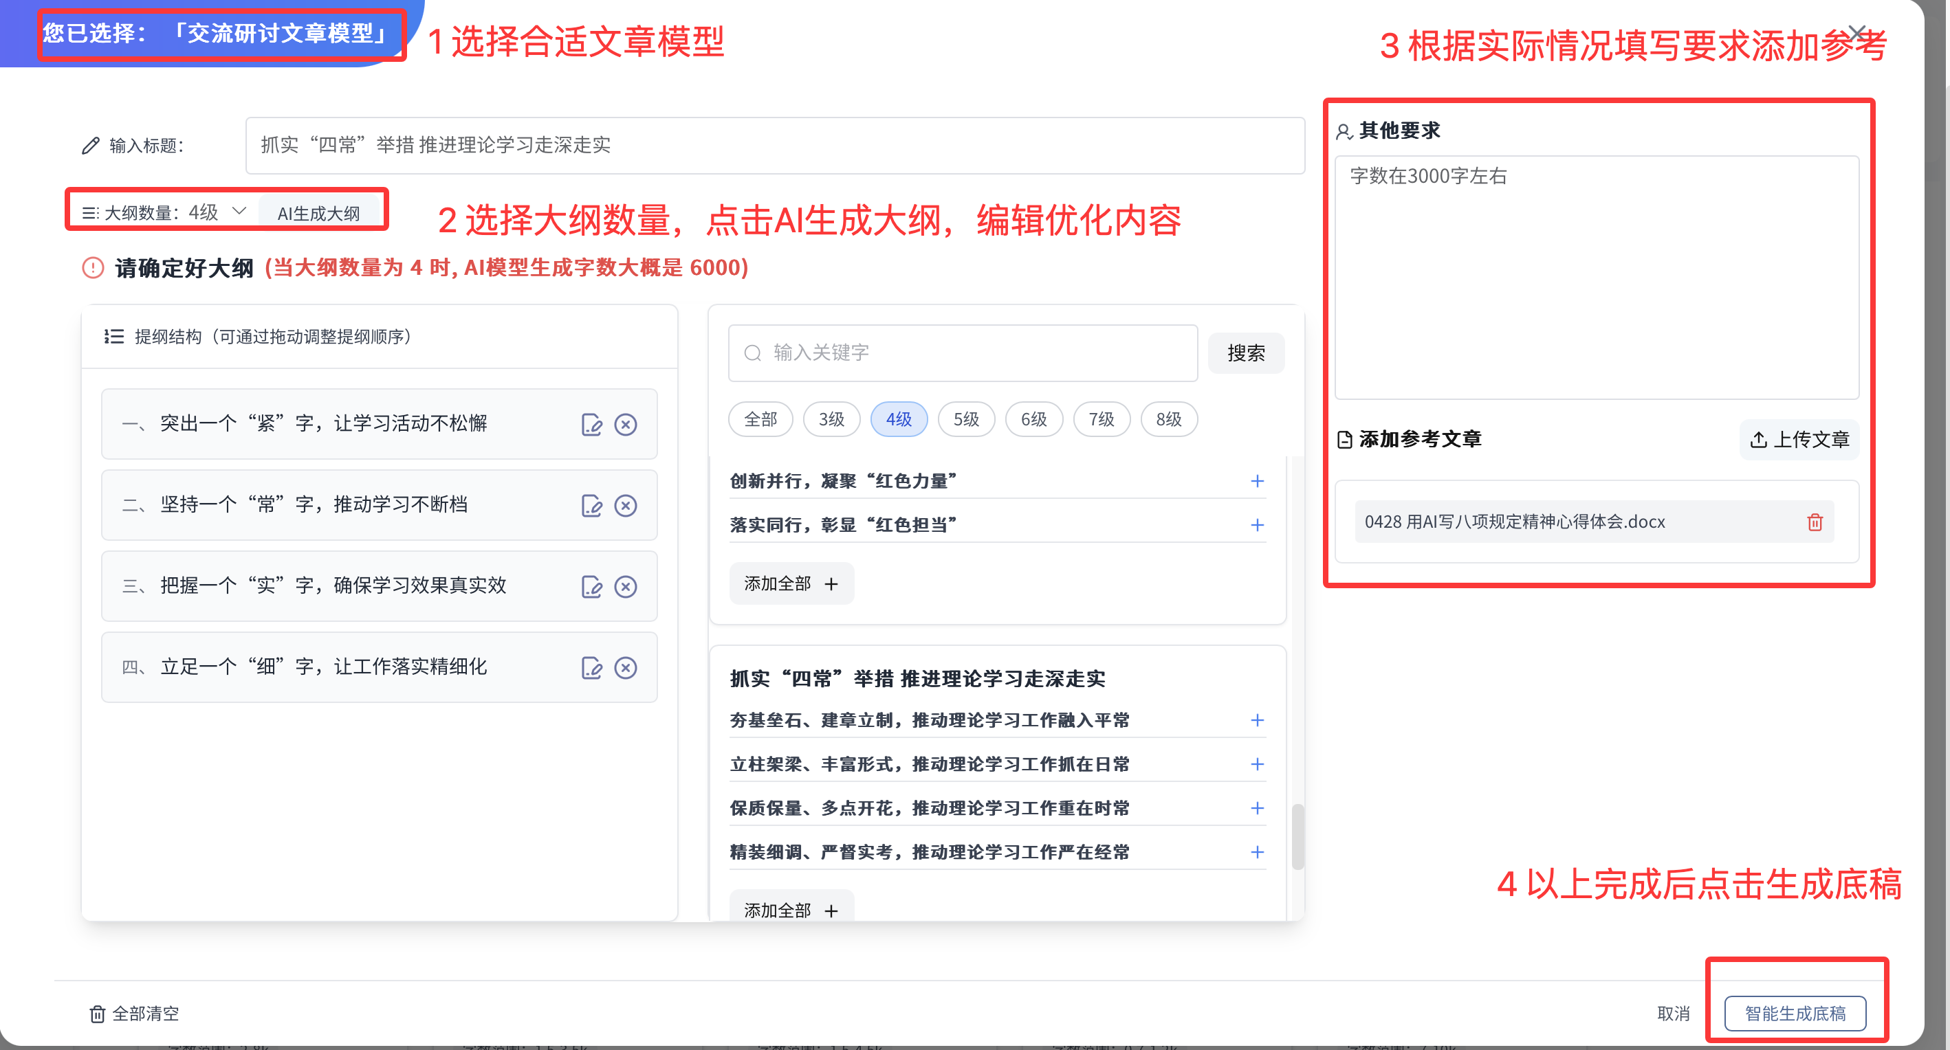1950x1050 pixels.
Task: Remove the outline item with “常”字
Action: click(x=625, y=506)
